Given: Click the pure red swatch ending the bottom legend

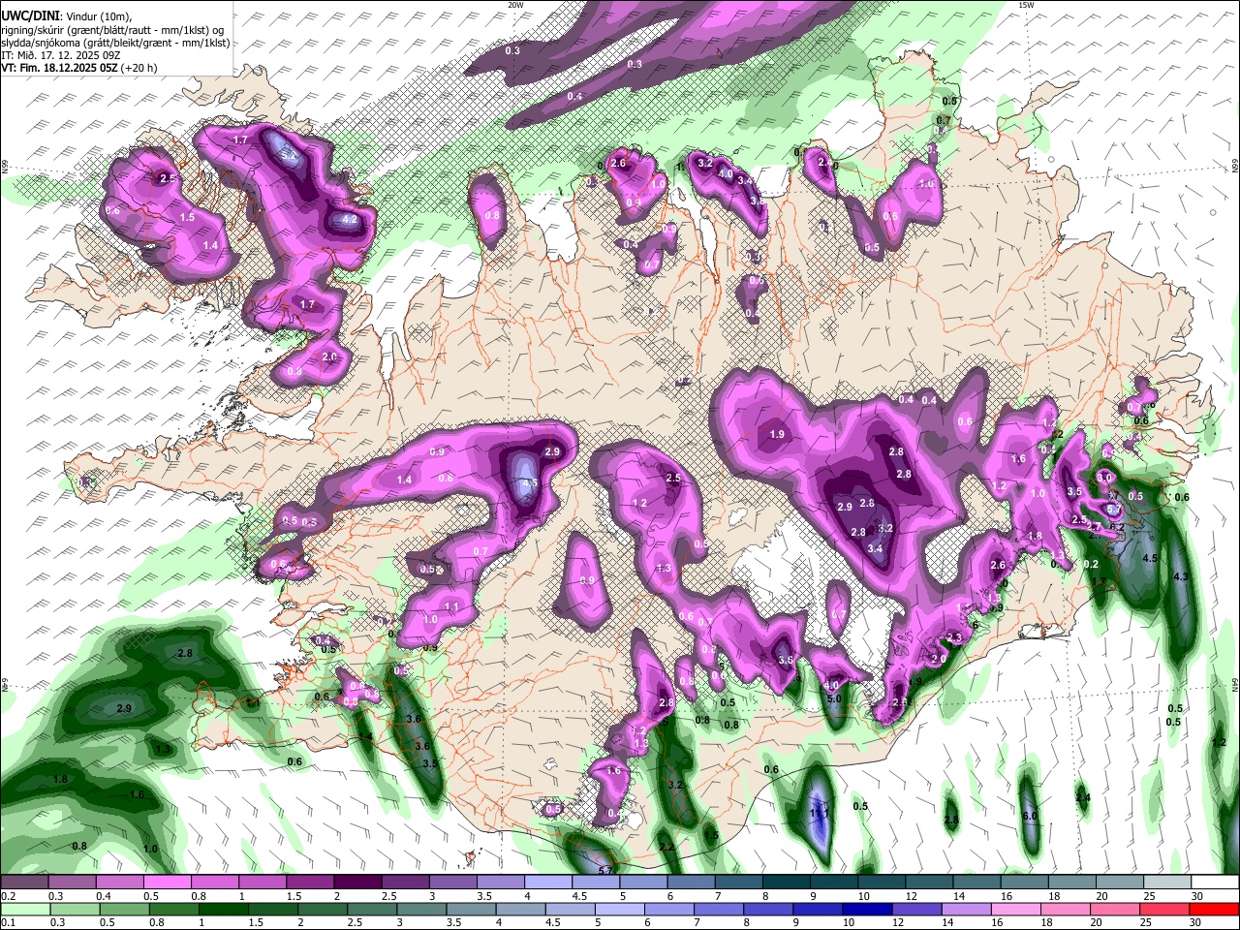Looking at the screenshot, I should tap(1213, 910).
